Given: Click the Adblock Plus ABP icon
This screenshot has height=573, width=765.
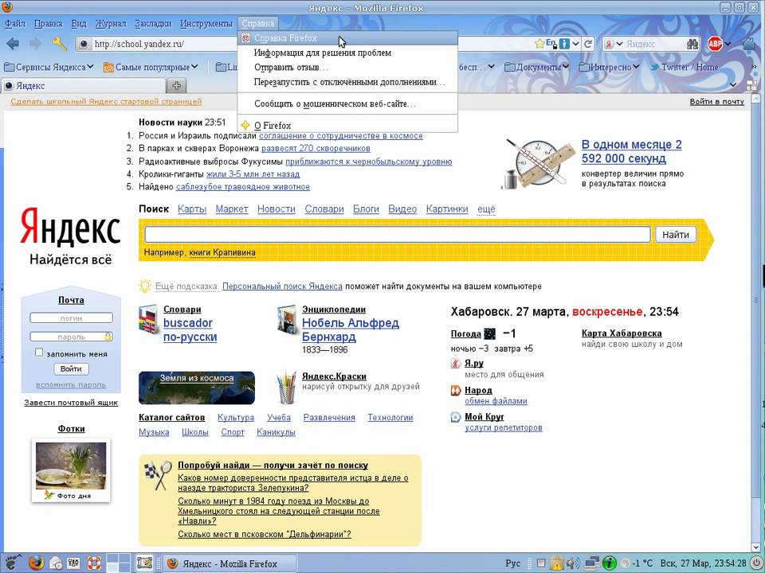Looking at the screenshot, I should (715, 44).
